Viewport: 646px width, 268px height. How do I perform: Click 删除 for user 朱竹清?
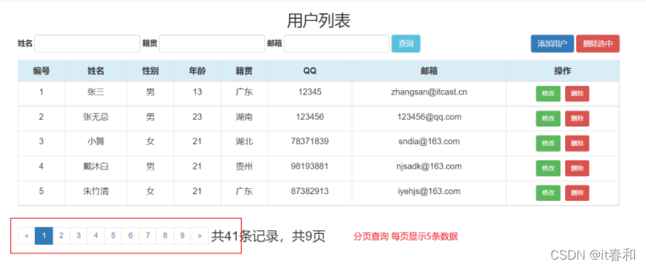[x=577, y=193]
